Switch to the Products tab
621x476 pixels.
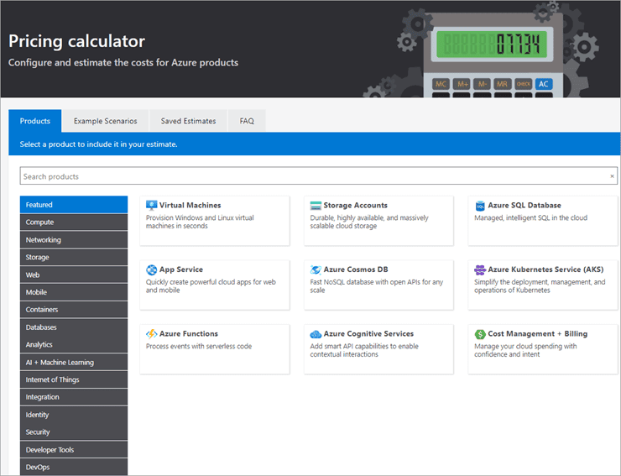35,121
